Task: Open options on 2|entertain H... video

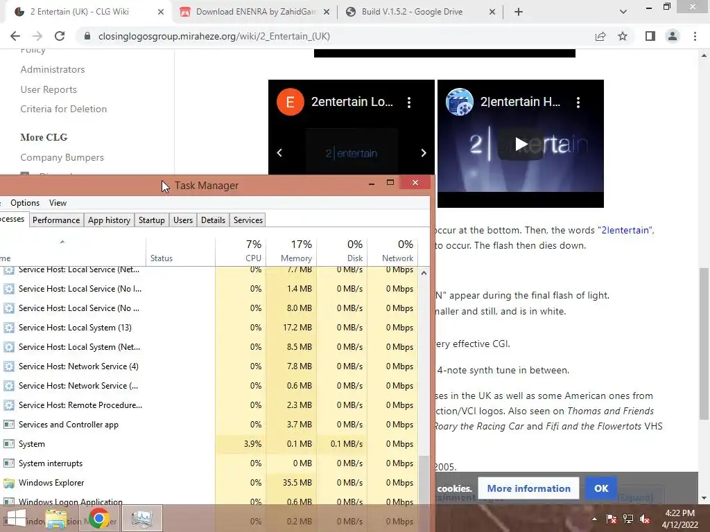Action: point(578,103)
